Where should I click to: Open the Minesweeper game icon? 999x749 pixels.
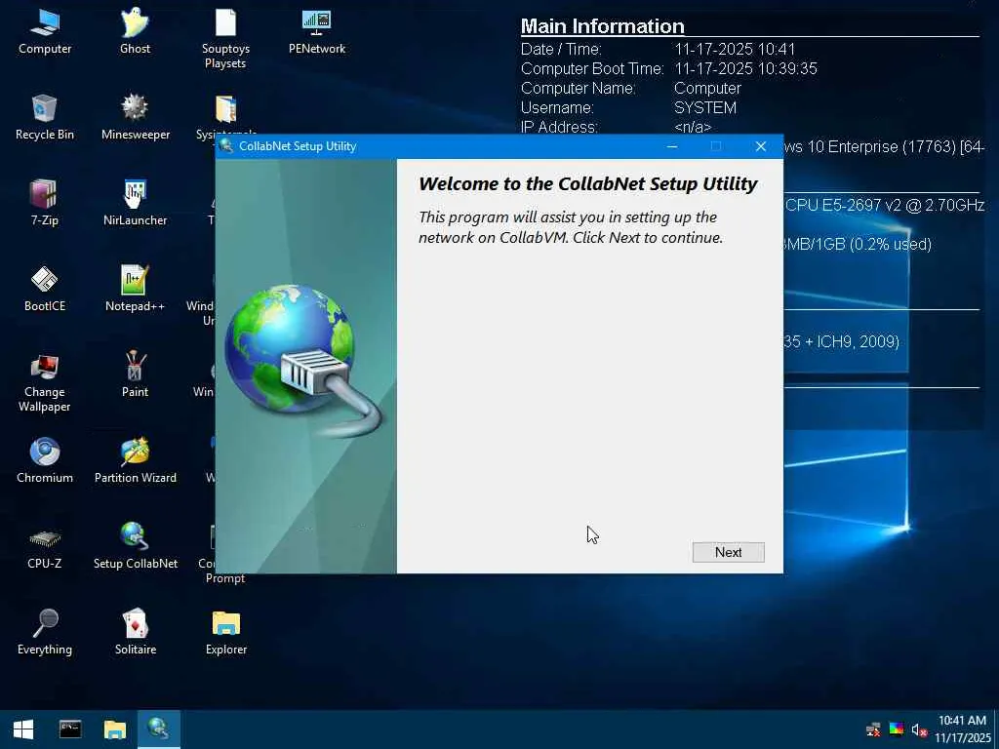coord(135,117)
